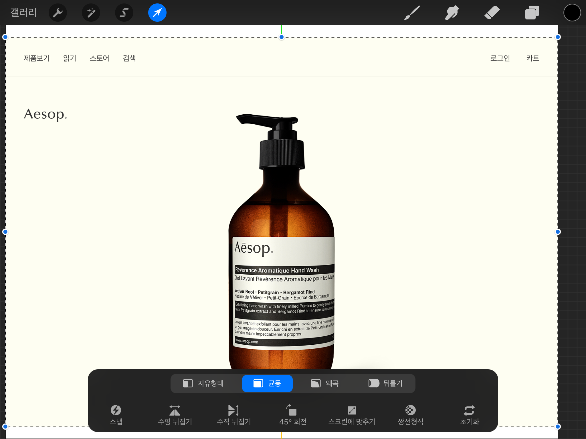
Task: Switch to 왜곡 distort mode
Action: pos(325,383)
